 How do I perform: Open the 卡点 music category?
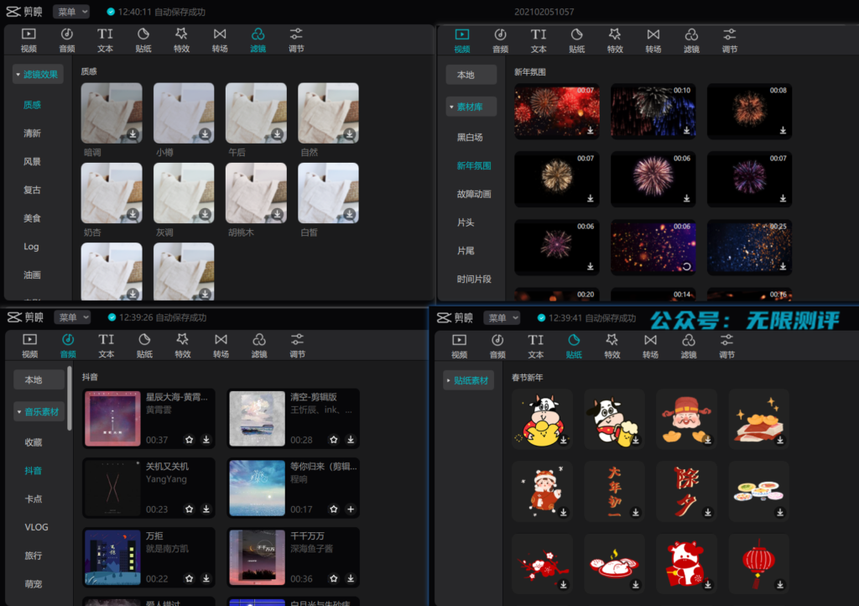click(x=34, y=499)
